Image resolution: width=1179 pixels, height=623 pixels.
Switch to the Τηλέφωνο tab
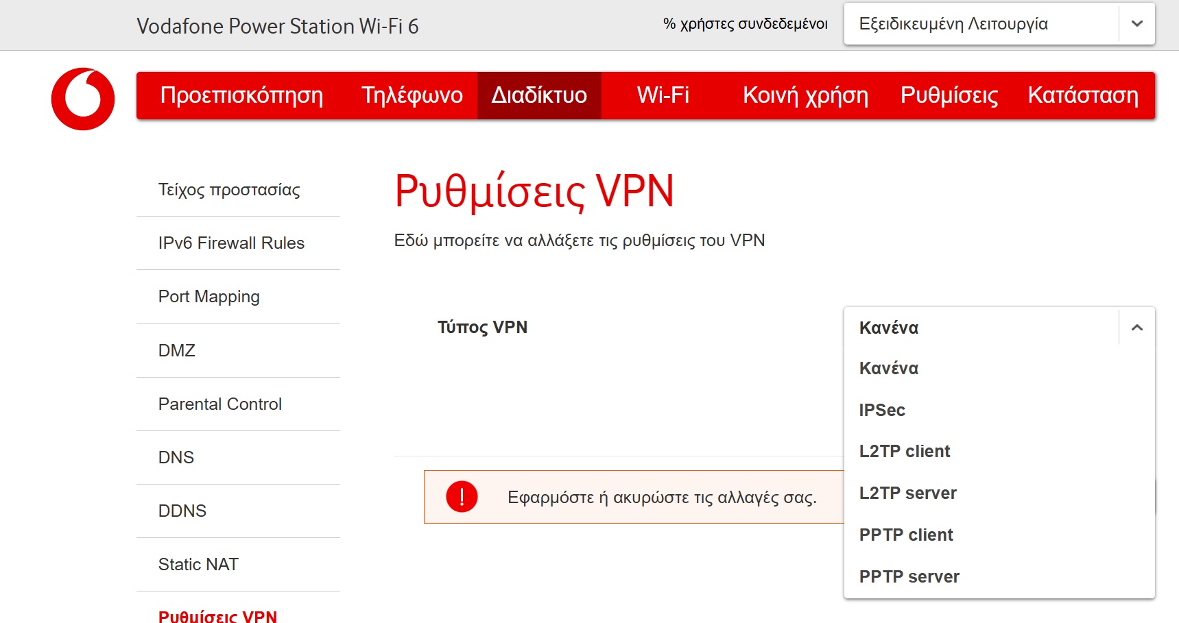(x=412, y=95)
